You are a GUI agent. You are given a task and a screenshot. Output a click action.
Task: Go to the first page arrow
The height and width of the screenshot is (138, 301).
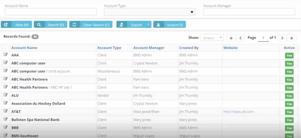click(x=231, y=38)
